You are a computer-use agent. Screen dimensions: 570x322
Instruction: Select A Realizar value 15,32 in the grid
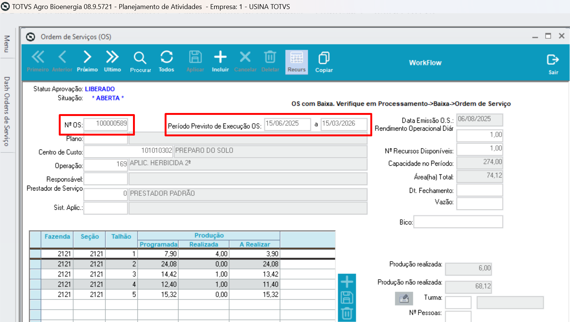[255, 295]
